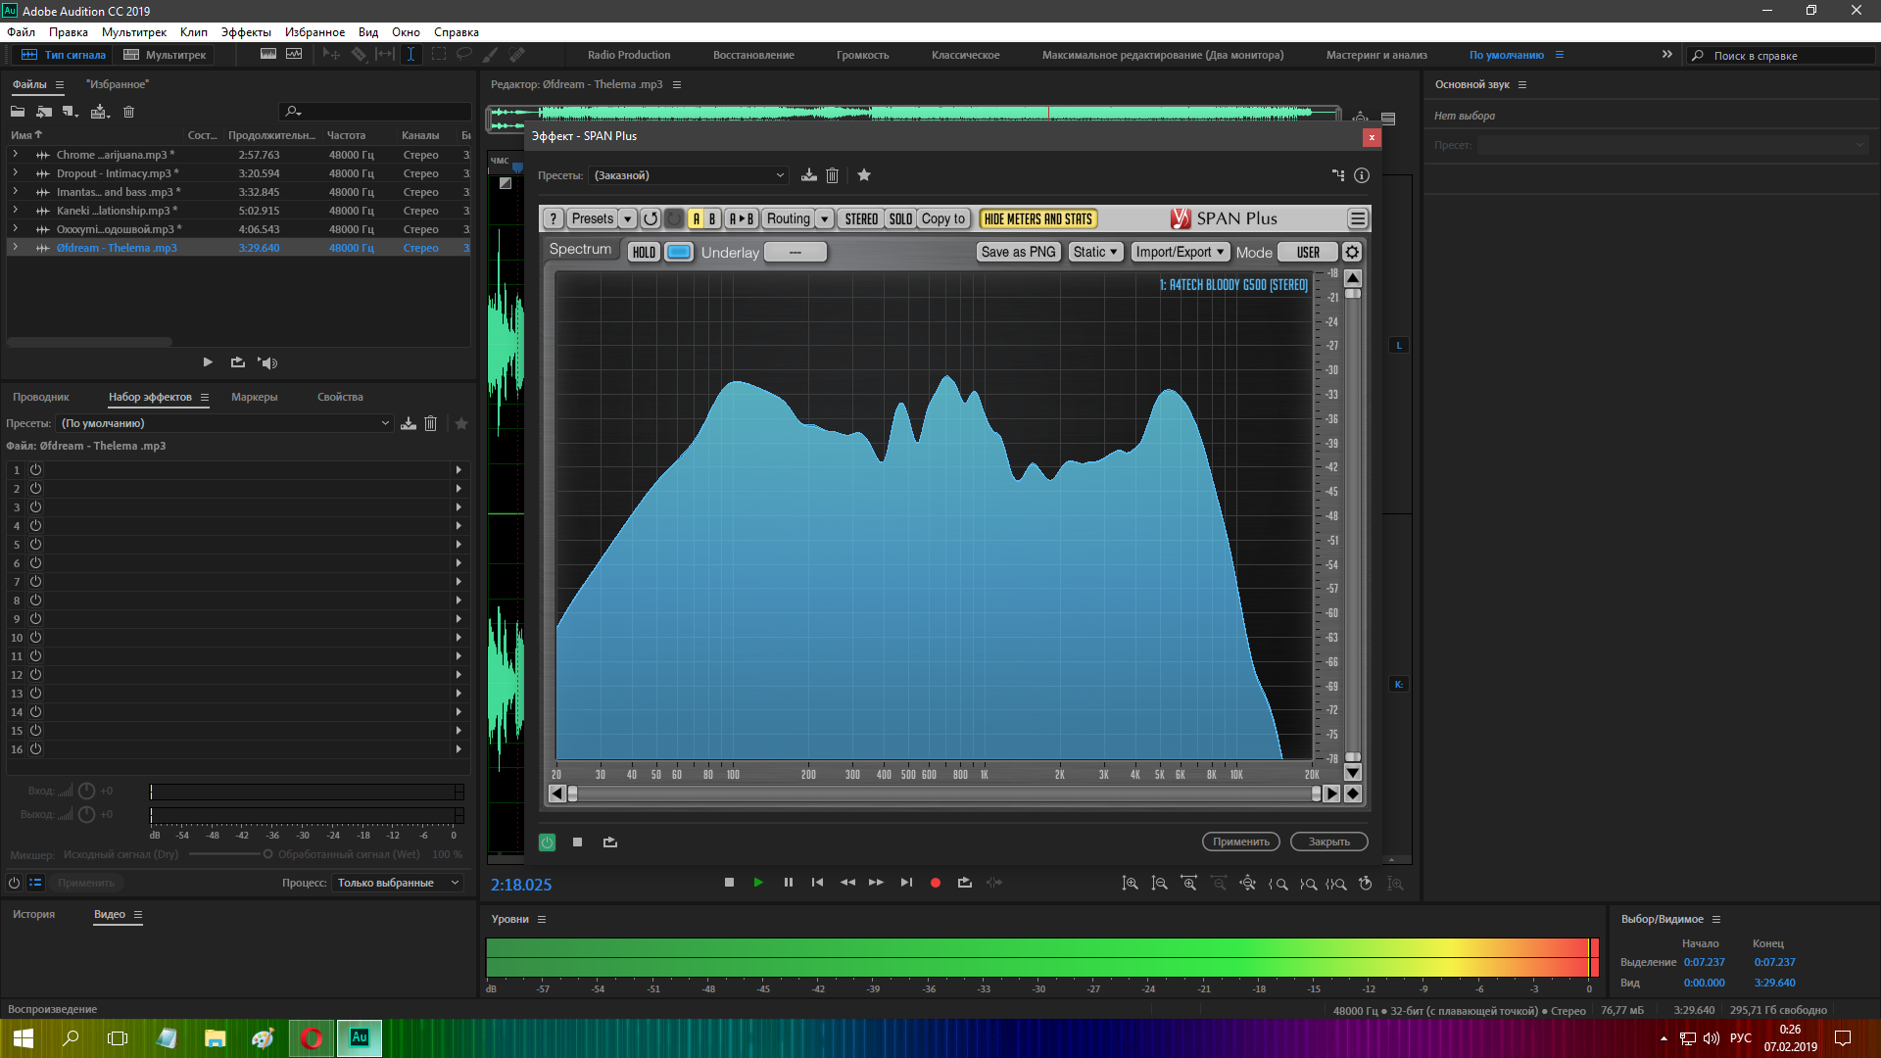The image size is (1881, 1058).
Task: Open SPAN Plus hamburger menu
Action: 1357,218
